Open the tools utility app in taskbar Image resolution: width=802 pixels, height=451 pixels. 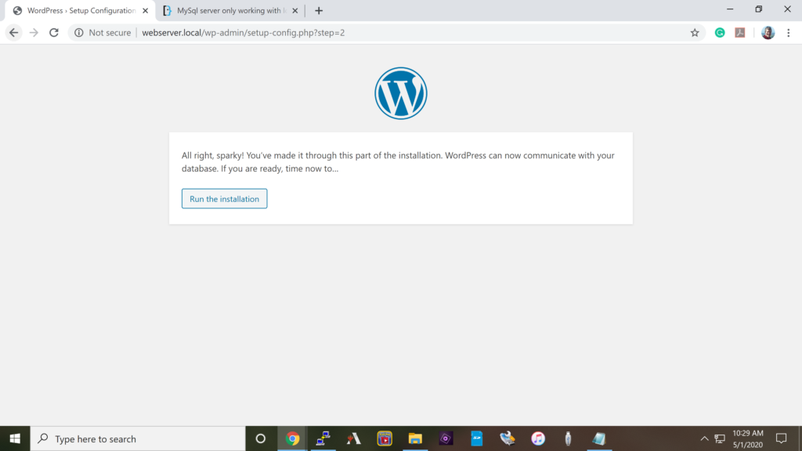508,438
